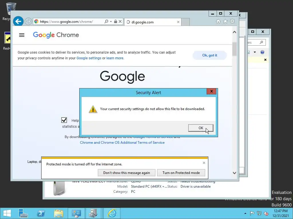Switch to Internet Explorer on the taskbar

[112, 213]
